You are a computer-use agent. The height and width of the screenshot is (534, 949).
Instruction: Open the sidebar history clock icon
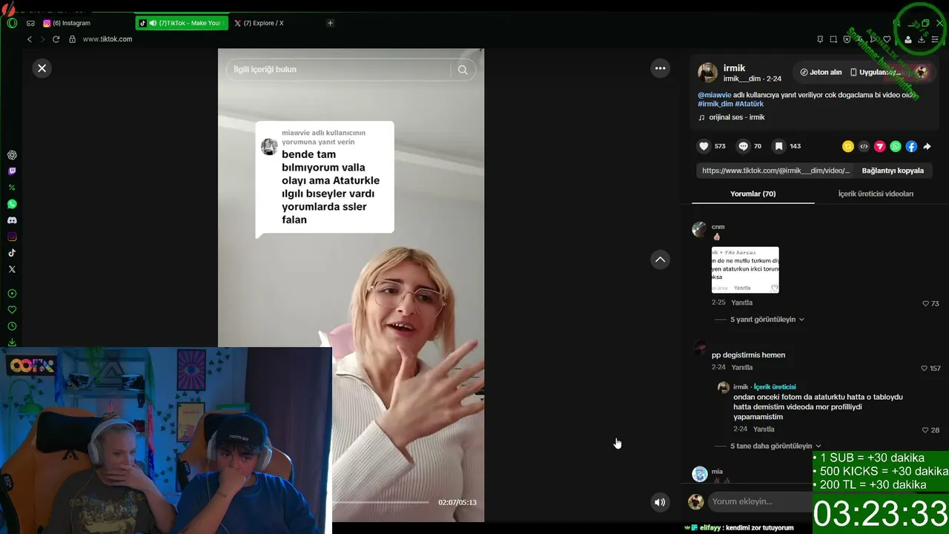point(12,326)
